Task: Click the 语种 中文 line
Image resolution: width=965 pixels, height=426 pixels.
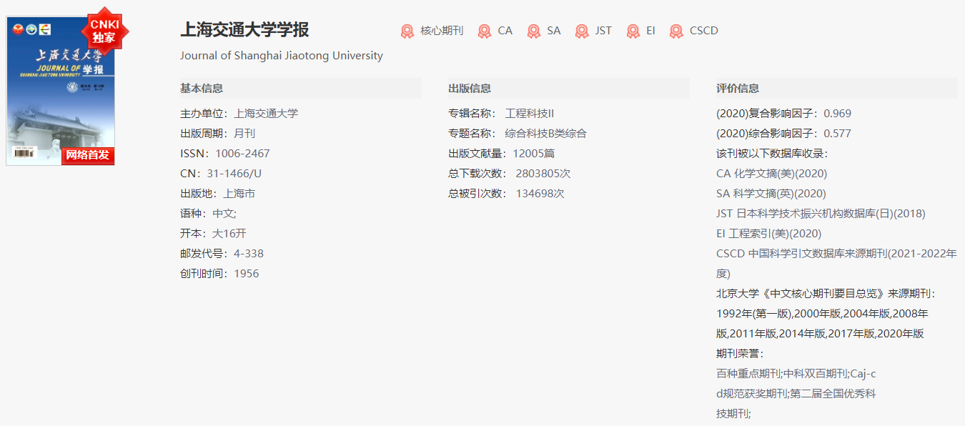Action: [x=208, y=214]
